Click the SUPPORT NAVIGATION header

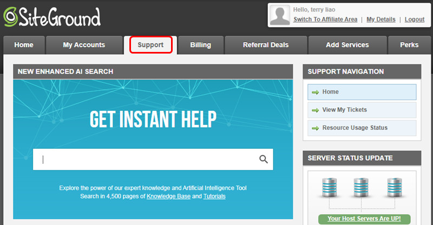click(x=362, y=71)
